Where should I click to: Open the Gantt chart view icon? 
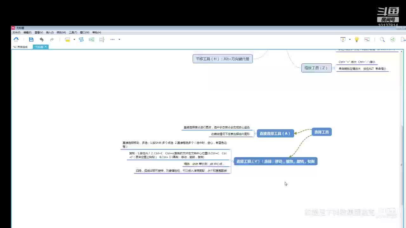tap(367, 40)
